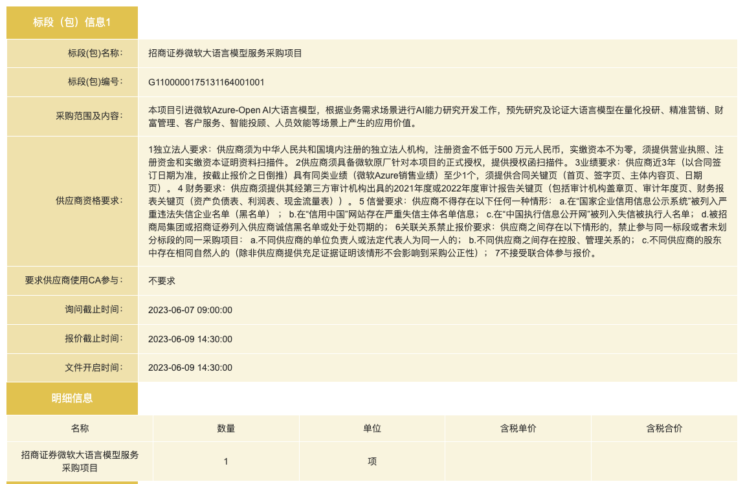Screen dimensions: 745x484
Task: Select the 标段（包）信息1 section header
Action: (x=72, y=23)
